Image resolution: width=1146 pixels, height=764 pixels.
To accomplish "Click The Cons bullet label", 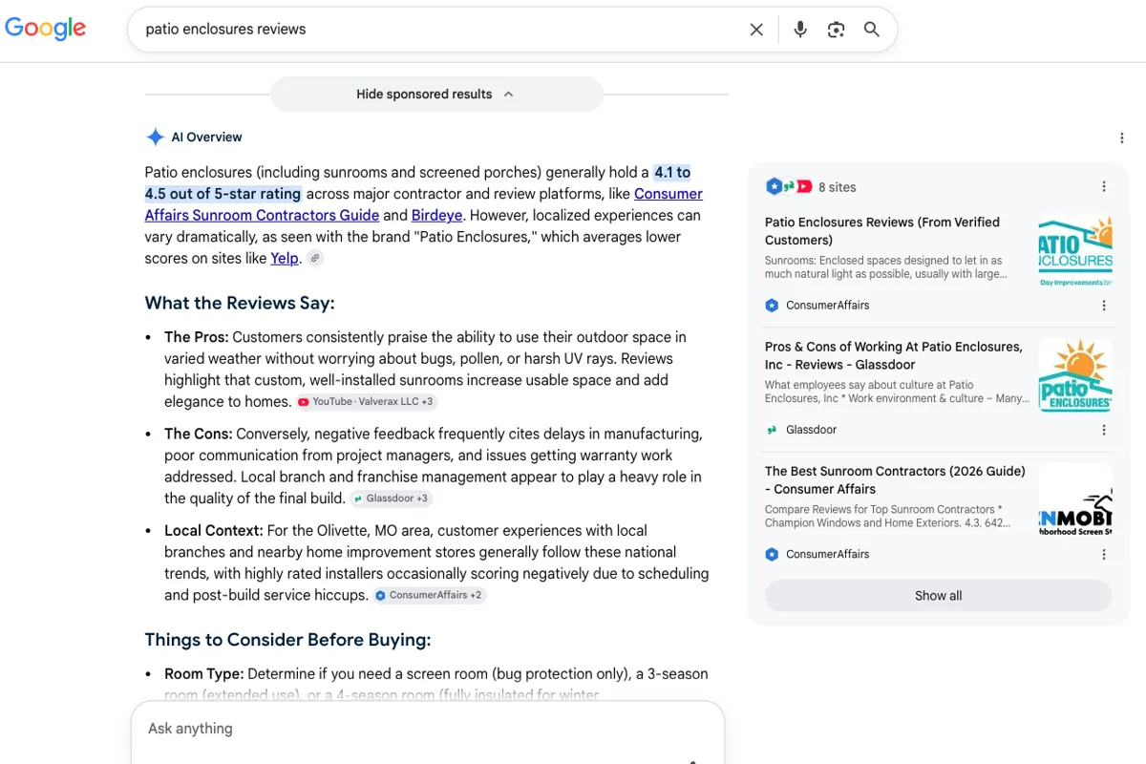I will [x=198, y=434].
